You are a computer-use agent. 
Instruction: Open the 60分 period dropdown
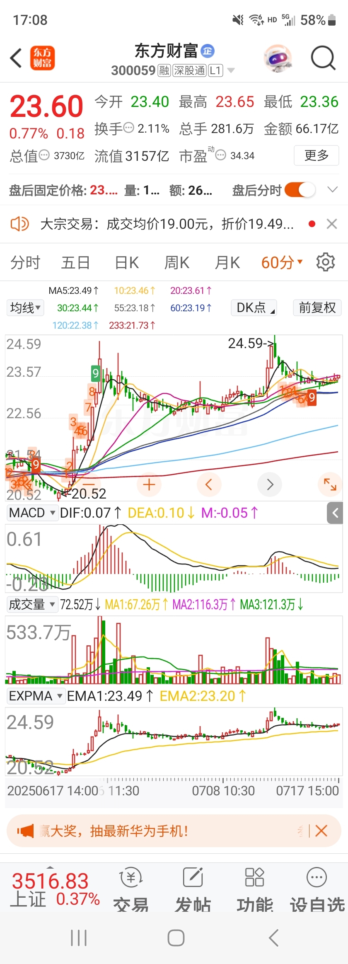coord(282,263)
